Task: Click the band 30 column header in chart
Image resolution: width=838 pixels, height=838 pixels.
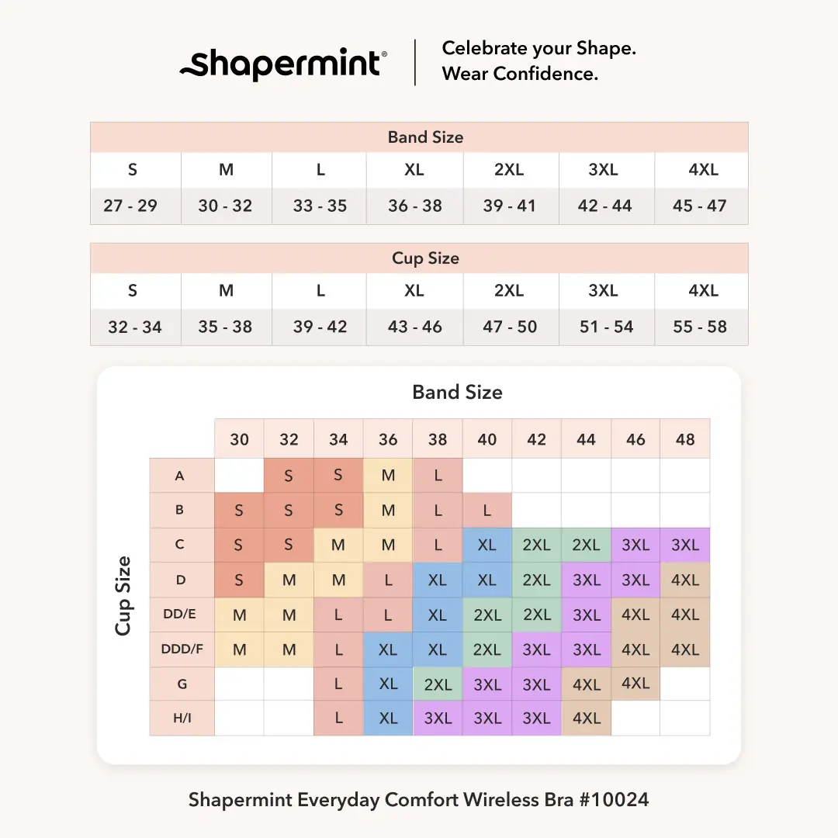Action: click(x=239, y=439)
